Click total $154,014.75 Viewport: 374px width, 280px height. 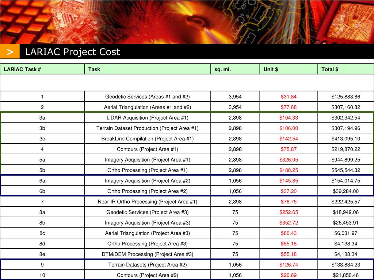pyautogui.click(x=346, y=180)
